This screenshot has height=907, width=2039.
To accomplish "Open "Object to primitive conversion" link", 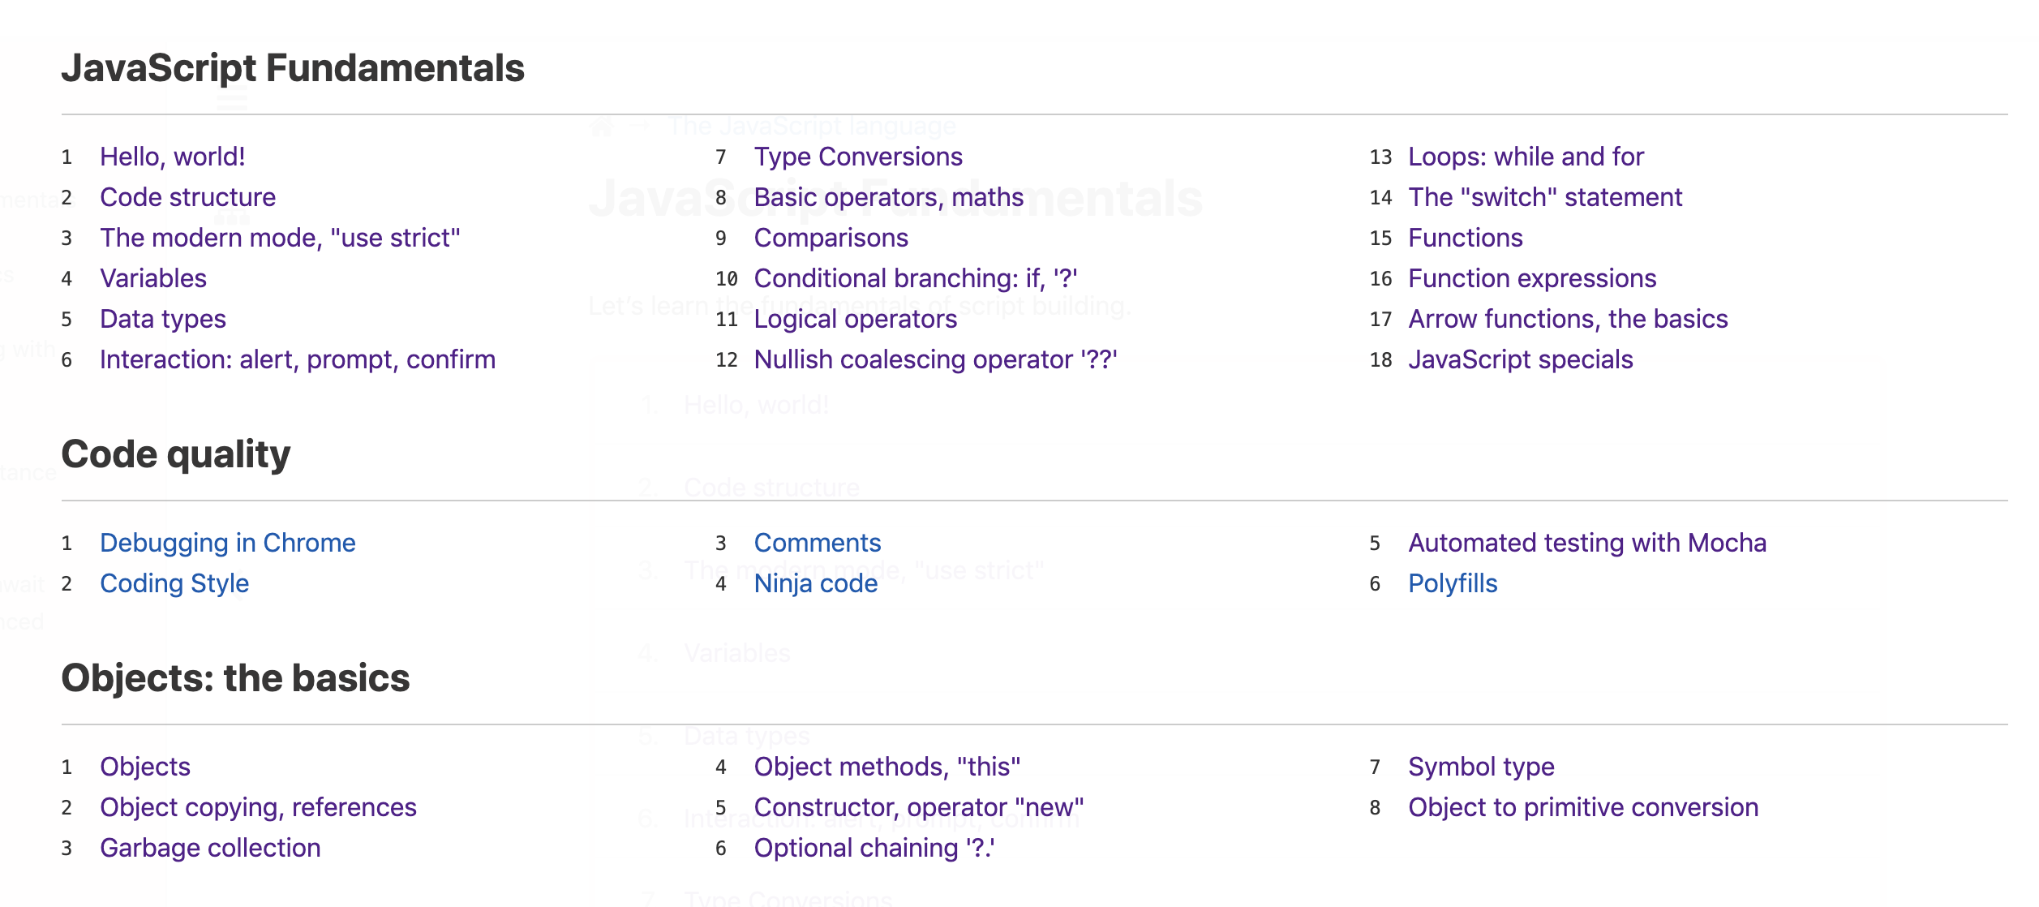I will tap(1583, 807).
